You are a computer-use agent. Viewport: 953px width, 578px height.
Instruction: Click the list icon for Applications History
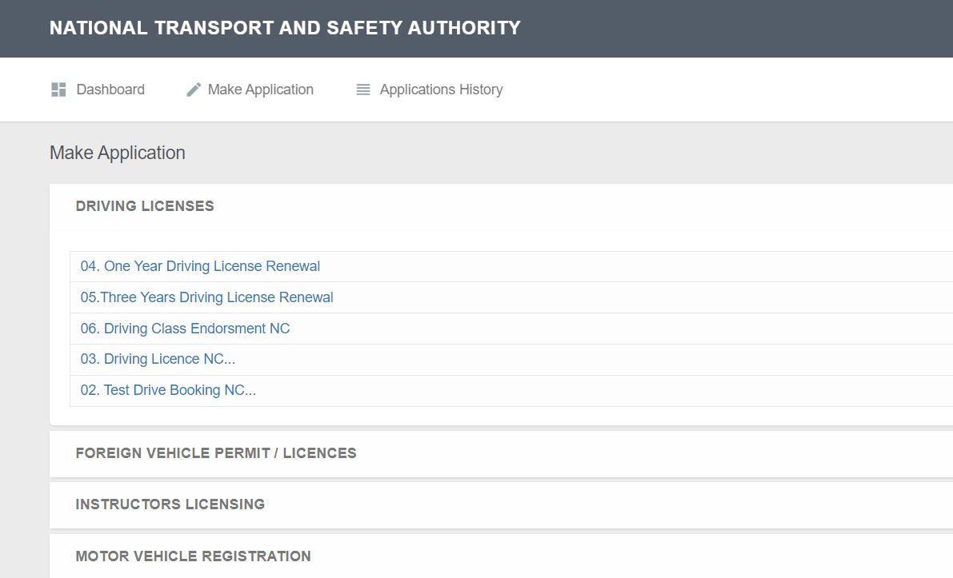362,90
